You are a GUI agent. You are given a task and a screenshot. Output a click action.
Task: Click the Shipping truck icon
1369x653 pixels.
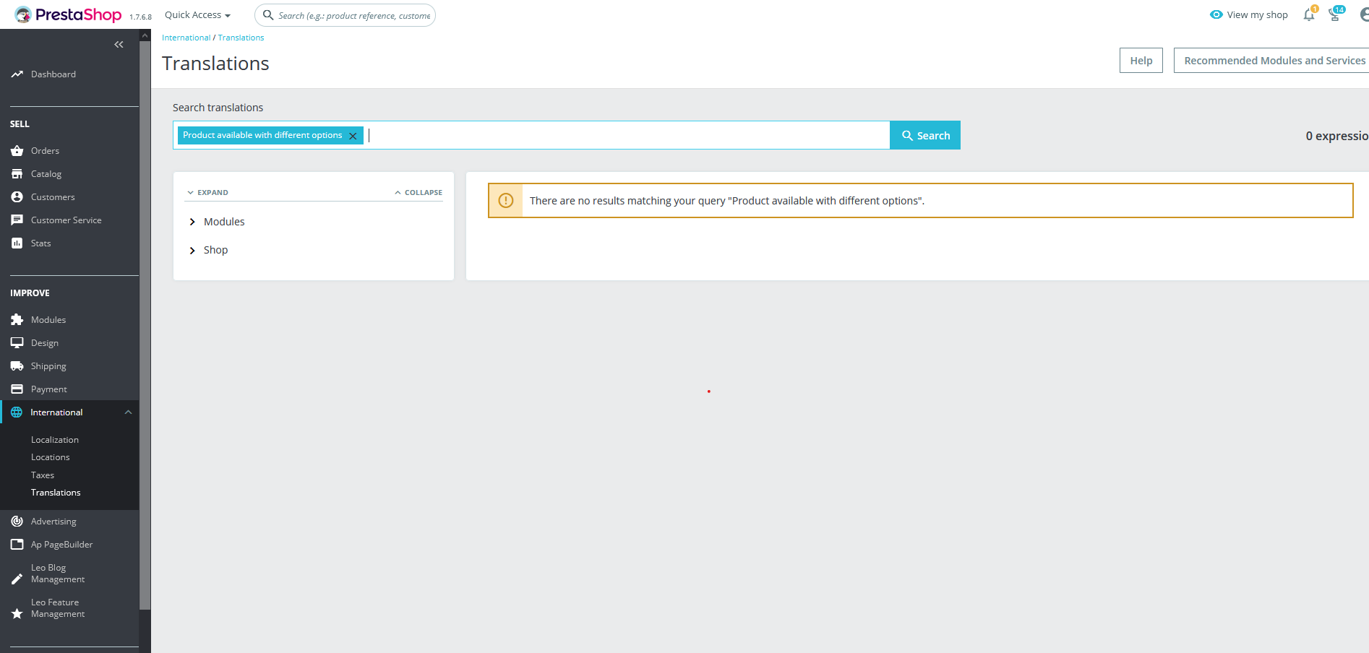(x=17, y=366)
